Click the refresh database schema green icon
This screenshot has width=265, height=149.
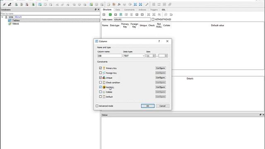pyautogui.click(x=33, y=5)
